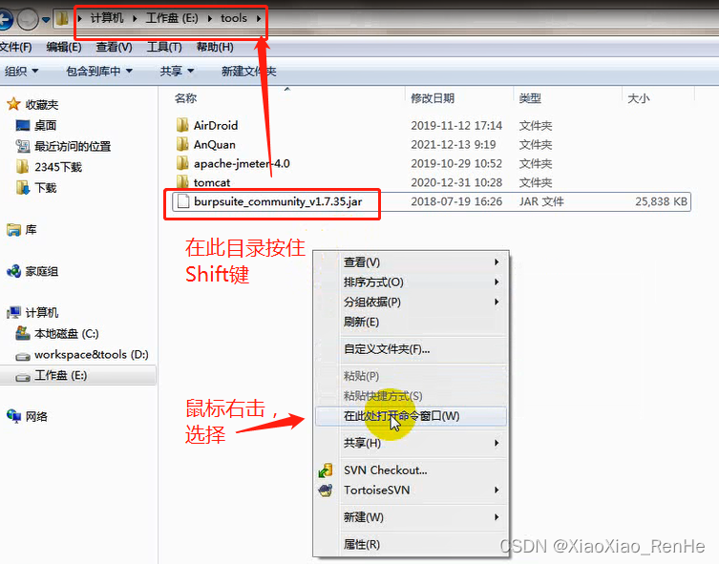The width and height of the screenshot is (719, 564).
Task: Click the 25,838 KB size cell
Action: coord(661,201)
